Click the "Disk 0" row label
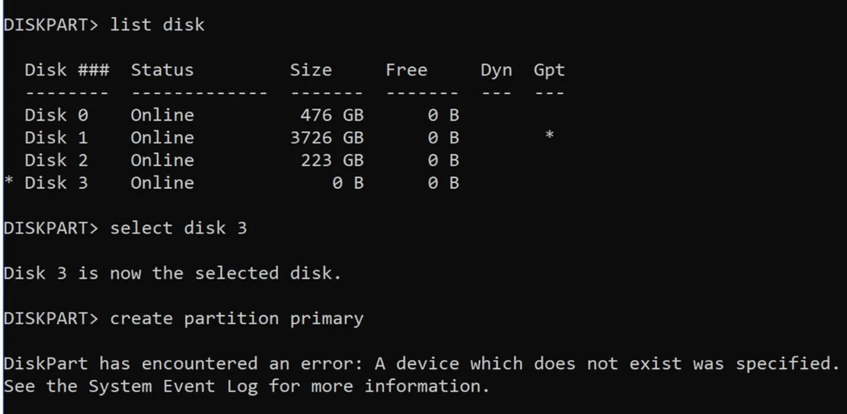This screenshot has height=414, width=847. point(56,115)
